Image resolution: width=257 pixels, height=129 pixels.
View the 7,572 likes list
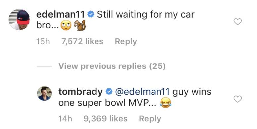pyautogui.click(x=83, y=41)
